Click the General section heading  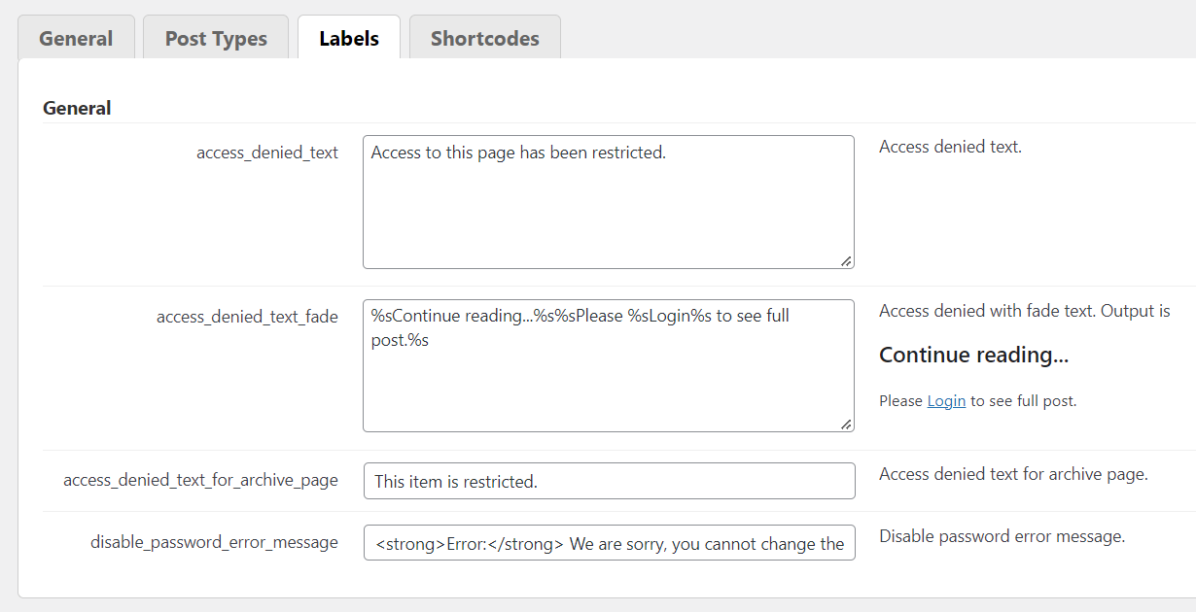pyautogui.click(x=77, y=108)
